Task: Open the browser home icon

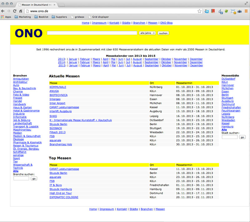Action: (x=21, y=11)
